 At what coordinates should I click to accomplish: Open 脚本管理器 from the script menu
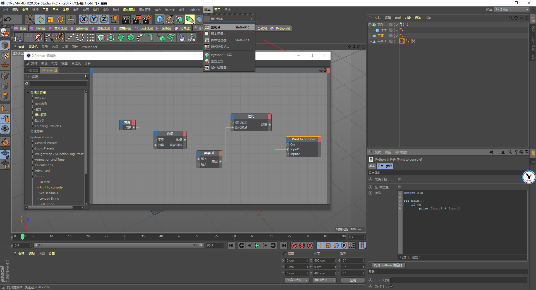[x=229, y=40]
